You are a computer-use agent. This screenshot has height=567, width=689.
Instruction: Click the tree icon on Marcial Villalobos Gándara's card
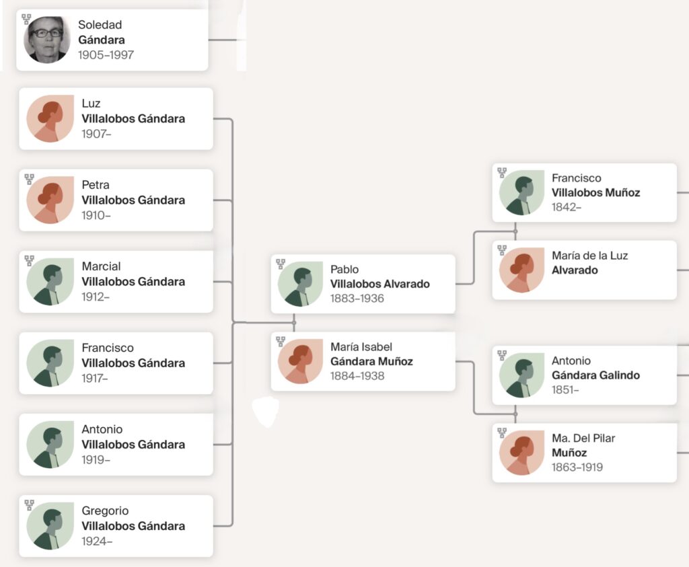(x=29, y=260)
